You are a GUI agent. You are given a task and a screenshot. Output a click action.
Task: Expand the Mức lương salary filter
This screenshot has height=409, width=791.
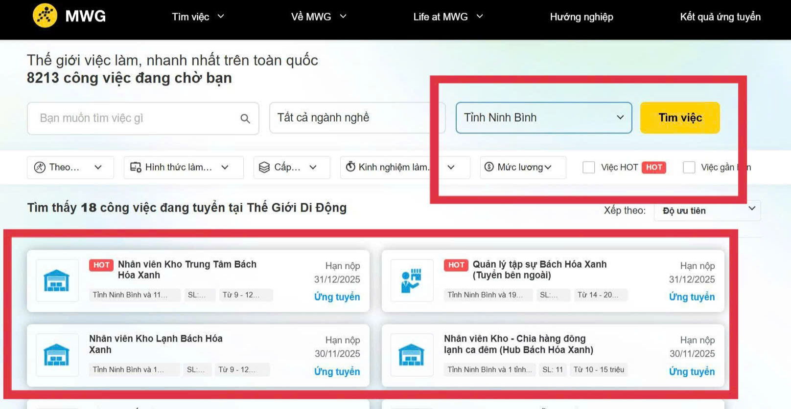[523, 168]
